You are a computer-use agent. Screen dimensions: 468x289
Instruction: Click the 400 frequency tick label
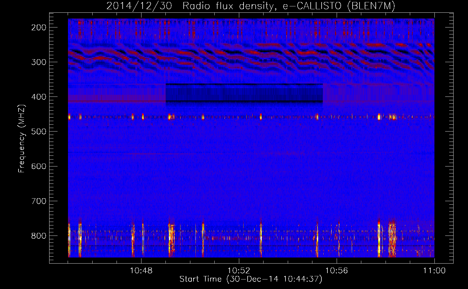(39, 97)
